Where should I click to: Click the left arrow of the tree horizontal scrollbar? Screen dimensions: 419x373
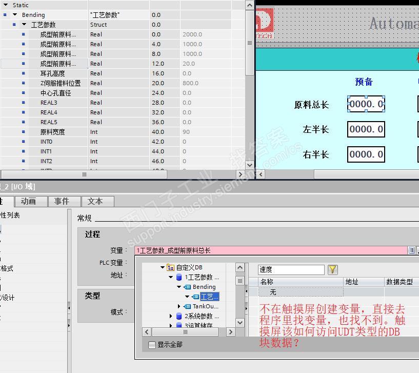tap(147, 332)
